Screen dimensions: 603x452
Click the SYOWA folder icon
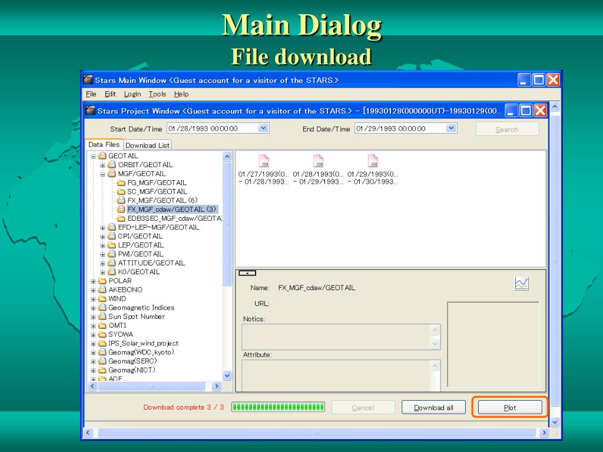102,334
